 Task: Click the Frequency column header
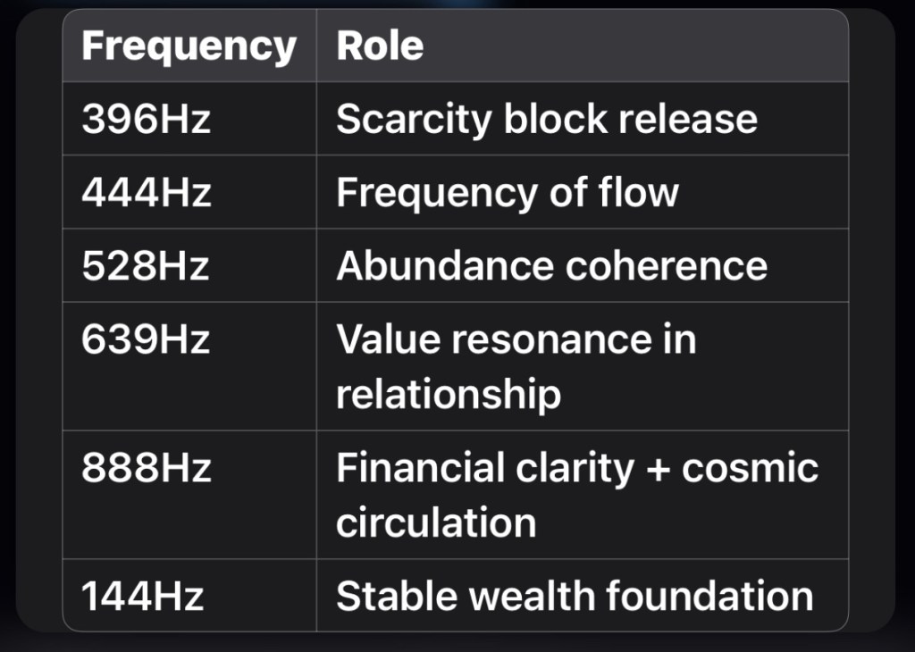[189, 46]
